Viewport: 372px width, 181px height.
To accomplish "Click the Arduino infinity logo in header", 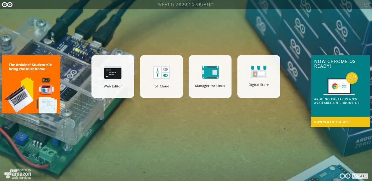I will tap(7, 5).
